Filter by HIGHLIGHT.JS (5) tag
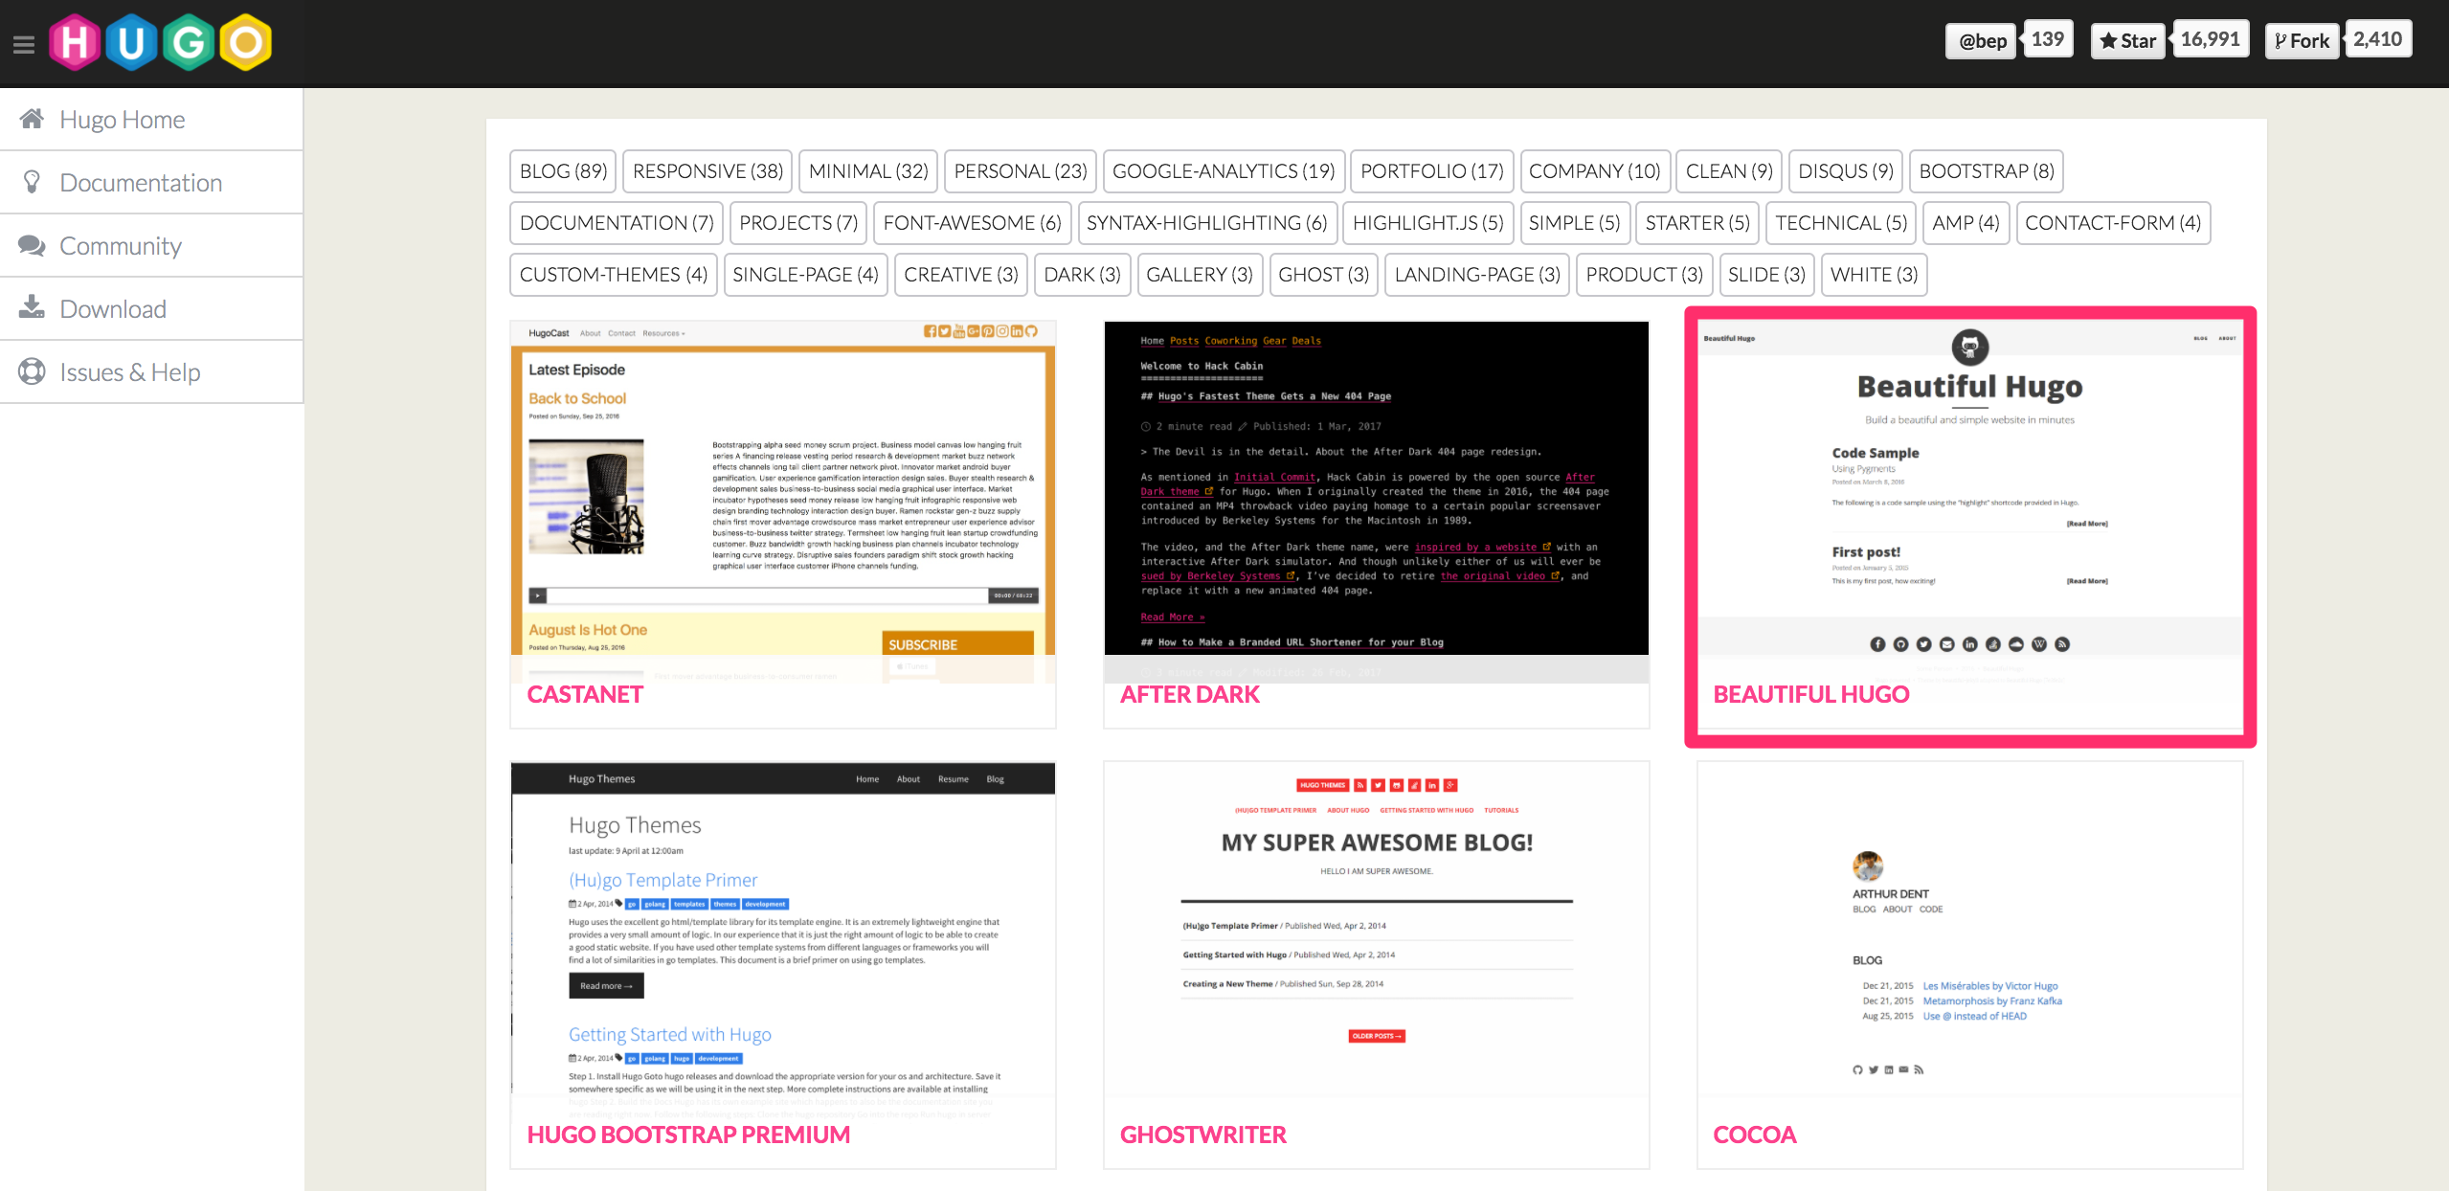Image resolution: width=2449 pixels, height=1191 pixels. tap(1428, 223)
